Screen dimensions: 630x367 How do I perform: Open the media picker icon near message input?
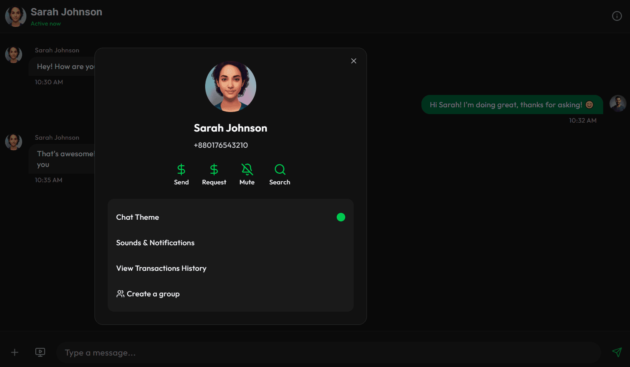click(x=40, y=353)
